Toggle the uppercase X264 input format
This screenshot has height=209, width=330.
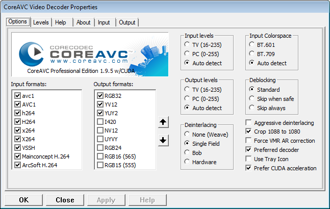pyautogui.click(x=17, y=139)
